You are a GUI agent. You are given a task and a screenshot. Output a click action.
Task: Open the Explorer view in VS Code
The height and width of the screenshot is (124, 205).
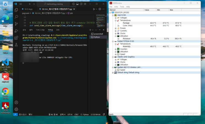(16, 10)
